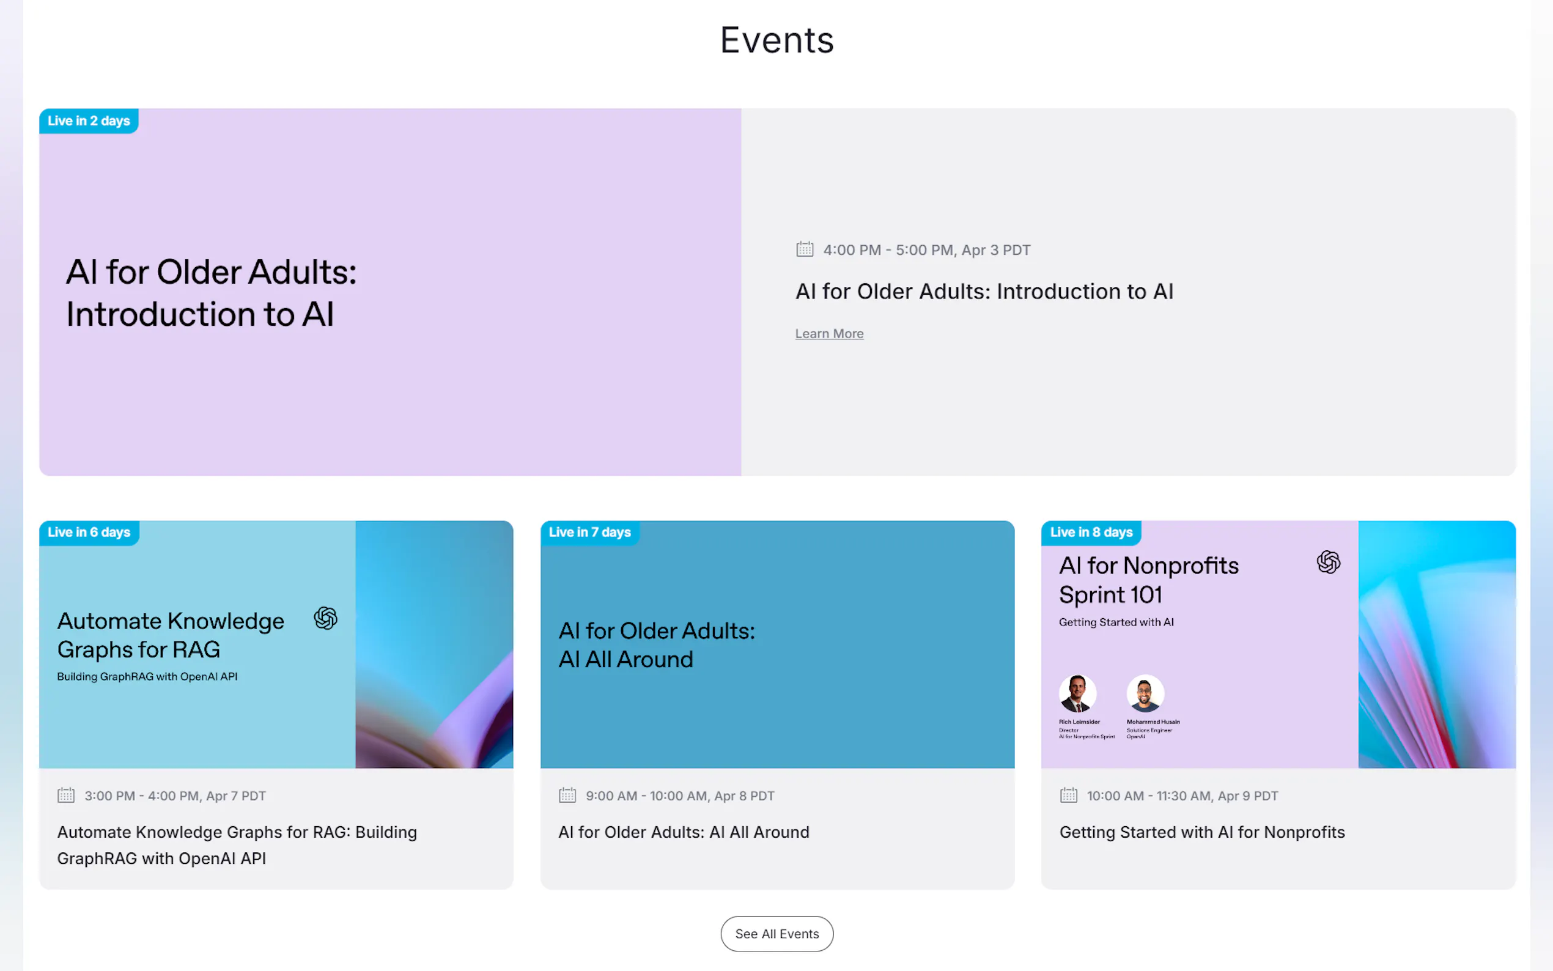Screen dimensions: 1553x971
Task: Click the OpenAI logo on the Knowledge Graphs banner
Action: (x=325, y=618)
